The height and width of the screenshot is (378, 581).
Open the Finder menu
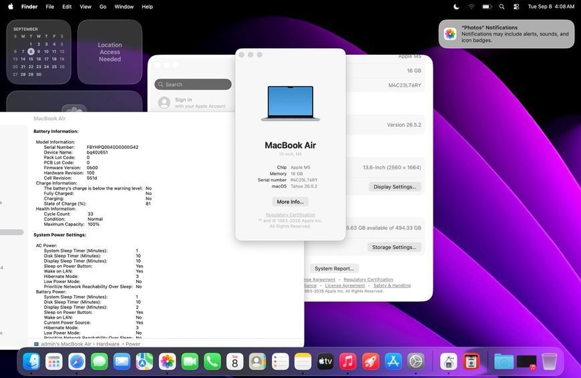[29, 7]
